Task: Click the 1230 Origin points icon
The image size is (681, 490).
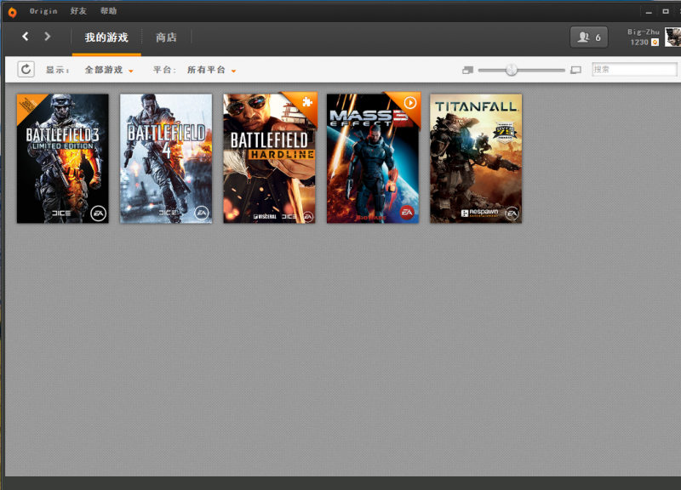Action: [655, 42]
